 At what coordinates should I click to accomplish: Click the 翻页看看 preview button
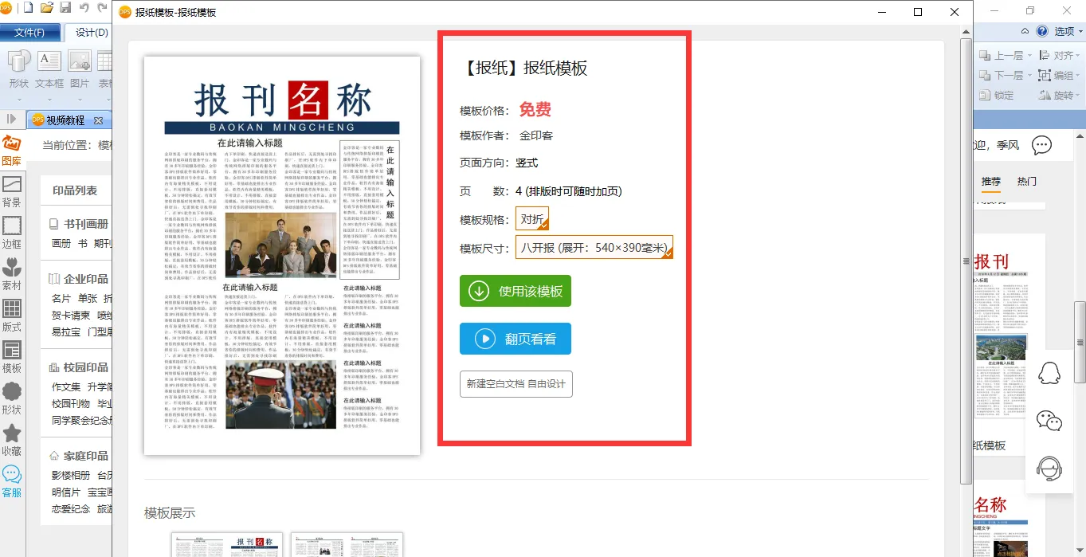(516, 339)
